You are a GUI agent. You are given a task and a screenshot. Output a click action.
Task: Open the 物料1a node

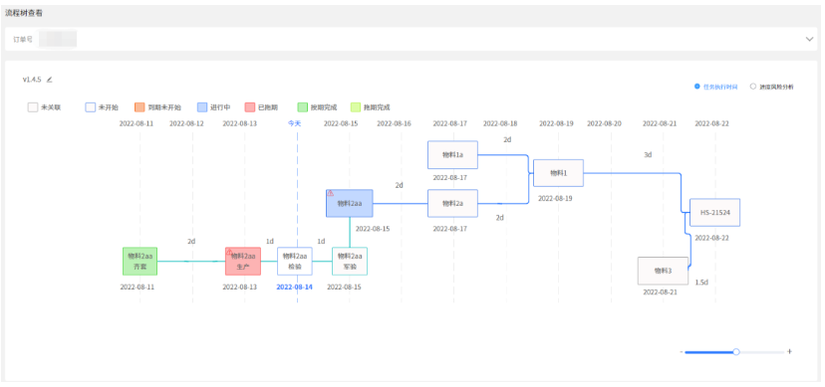(x=452, y=154)
